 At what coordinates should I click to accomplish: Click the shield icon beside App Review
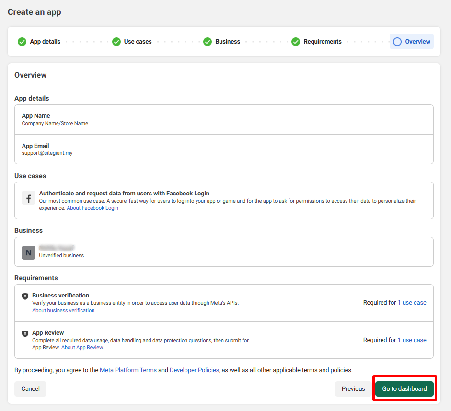click(25, 333)
